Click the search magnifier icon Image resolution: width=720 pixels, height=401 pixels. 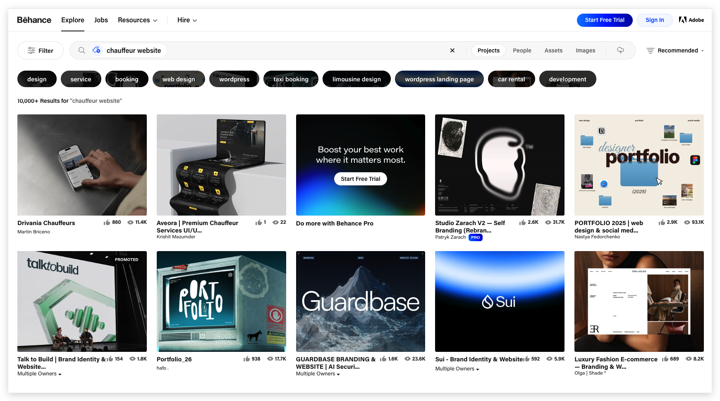click(x=82, y=50)
